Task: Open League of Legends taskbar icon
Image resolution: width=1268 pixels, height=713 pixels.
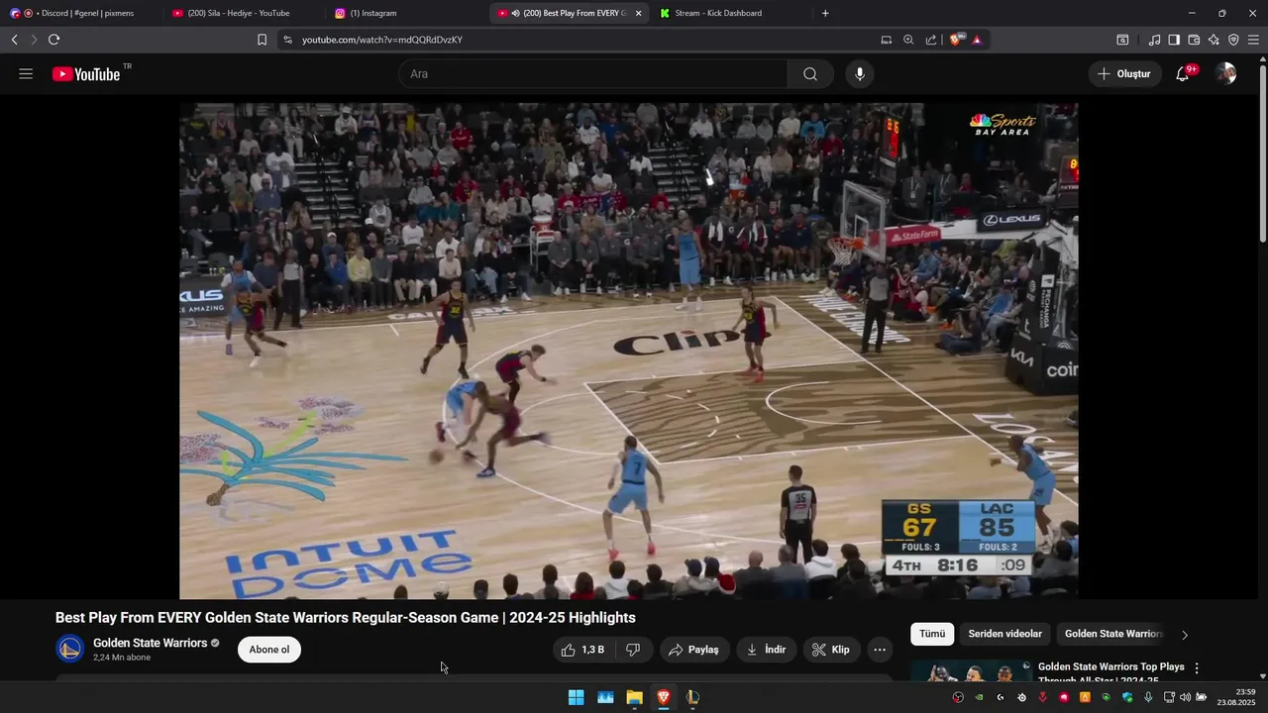Action: coord(692,697)
